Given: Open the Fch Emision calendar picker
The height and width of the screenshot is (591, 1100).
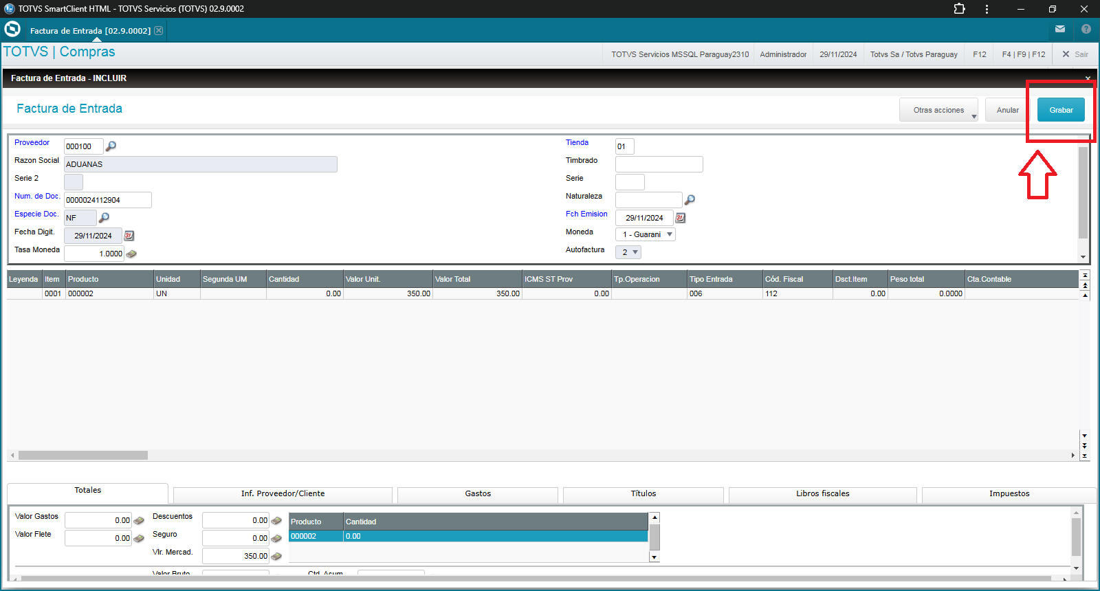Looking at the screenshot, I should (x=680, y=218).
